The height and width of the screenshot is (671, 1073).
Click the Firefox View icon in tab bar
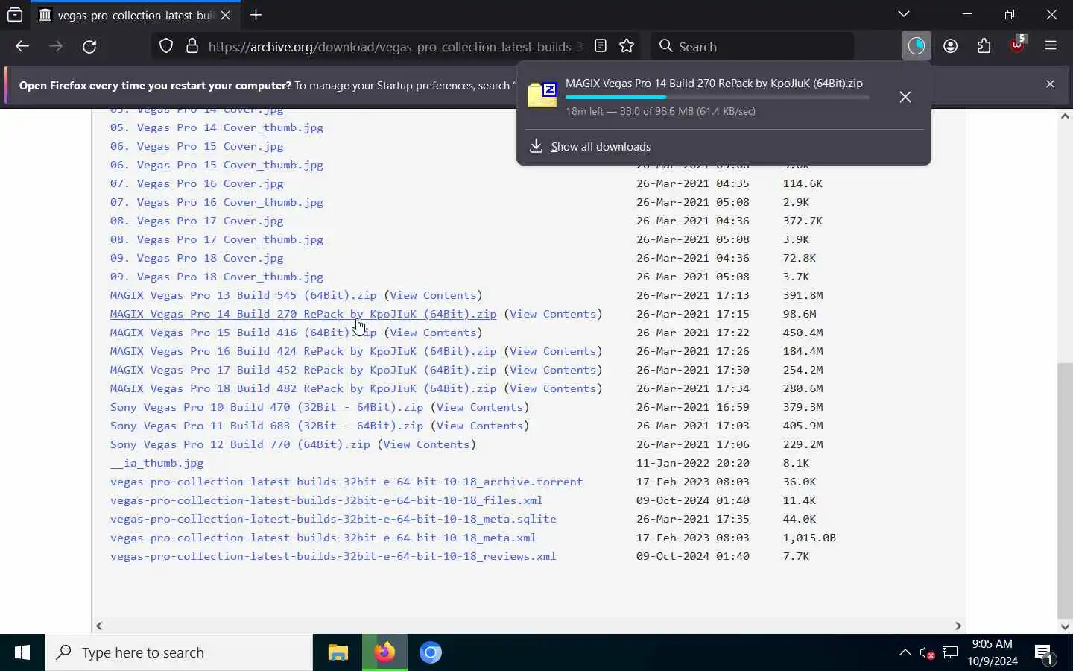tap(15, 15)
